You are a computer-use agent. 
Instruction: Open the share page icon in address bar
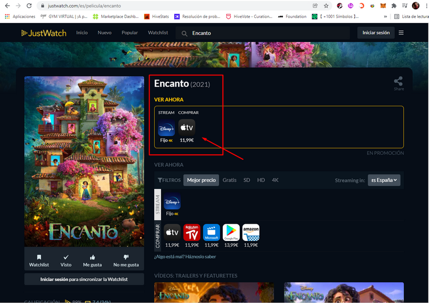pyautogui.click(x=315, y=6)
